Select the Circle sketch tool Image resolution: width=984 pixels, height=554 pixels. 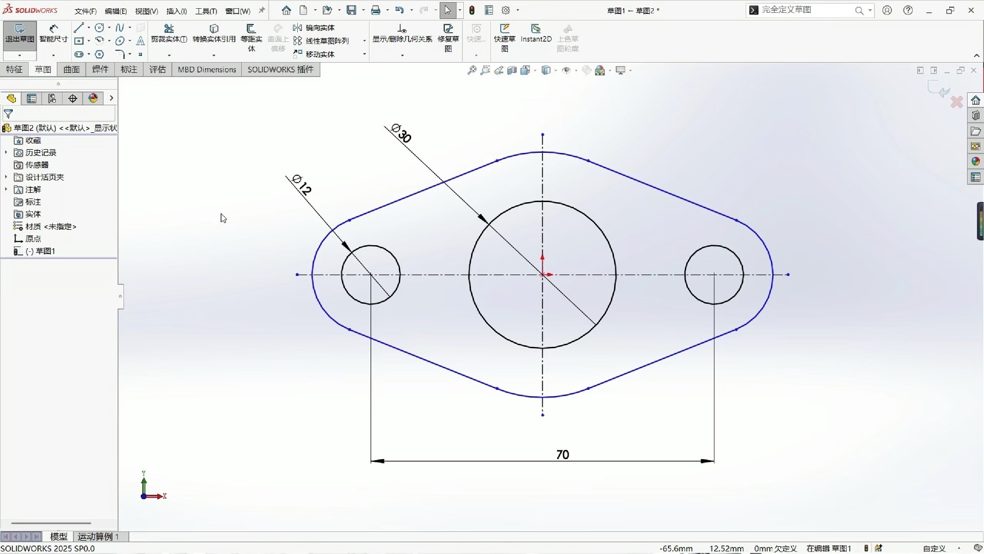pos(99,28)
